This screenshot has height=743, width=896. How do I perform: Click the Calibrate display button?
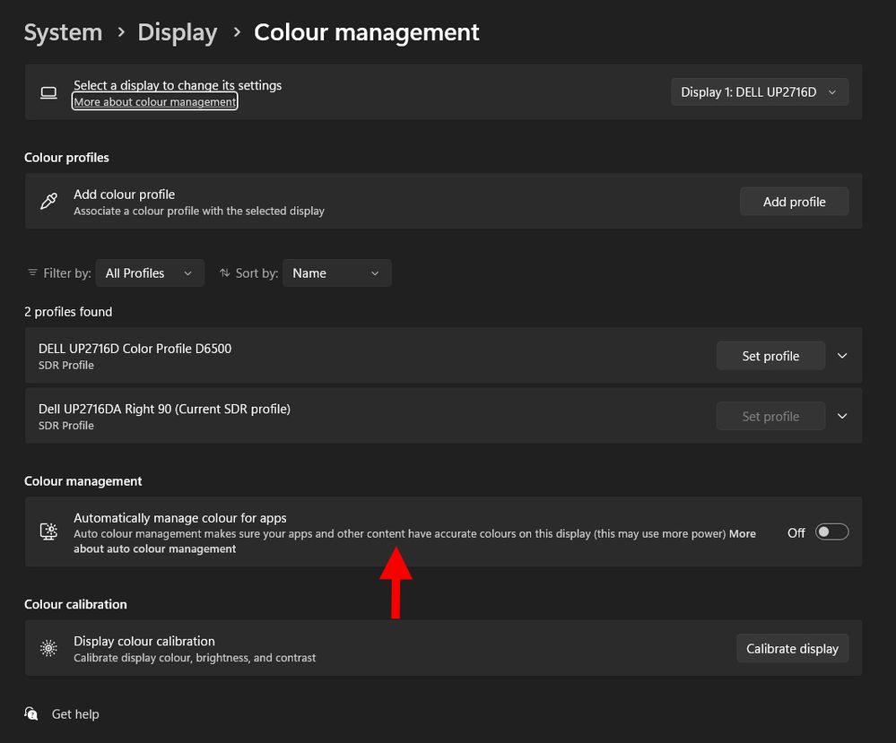coord(792,648)
